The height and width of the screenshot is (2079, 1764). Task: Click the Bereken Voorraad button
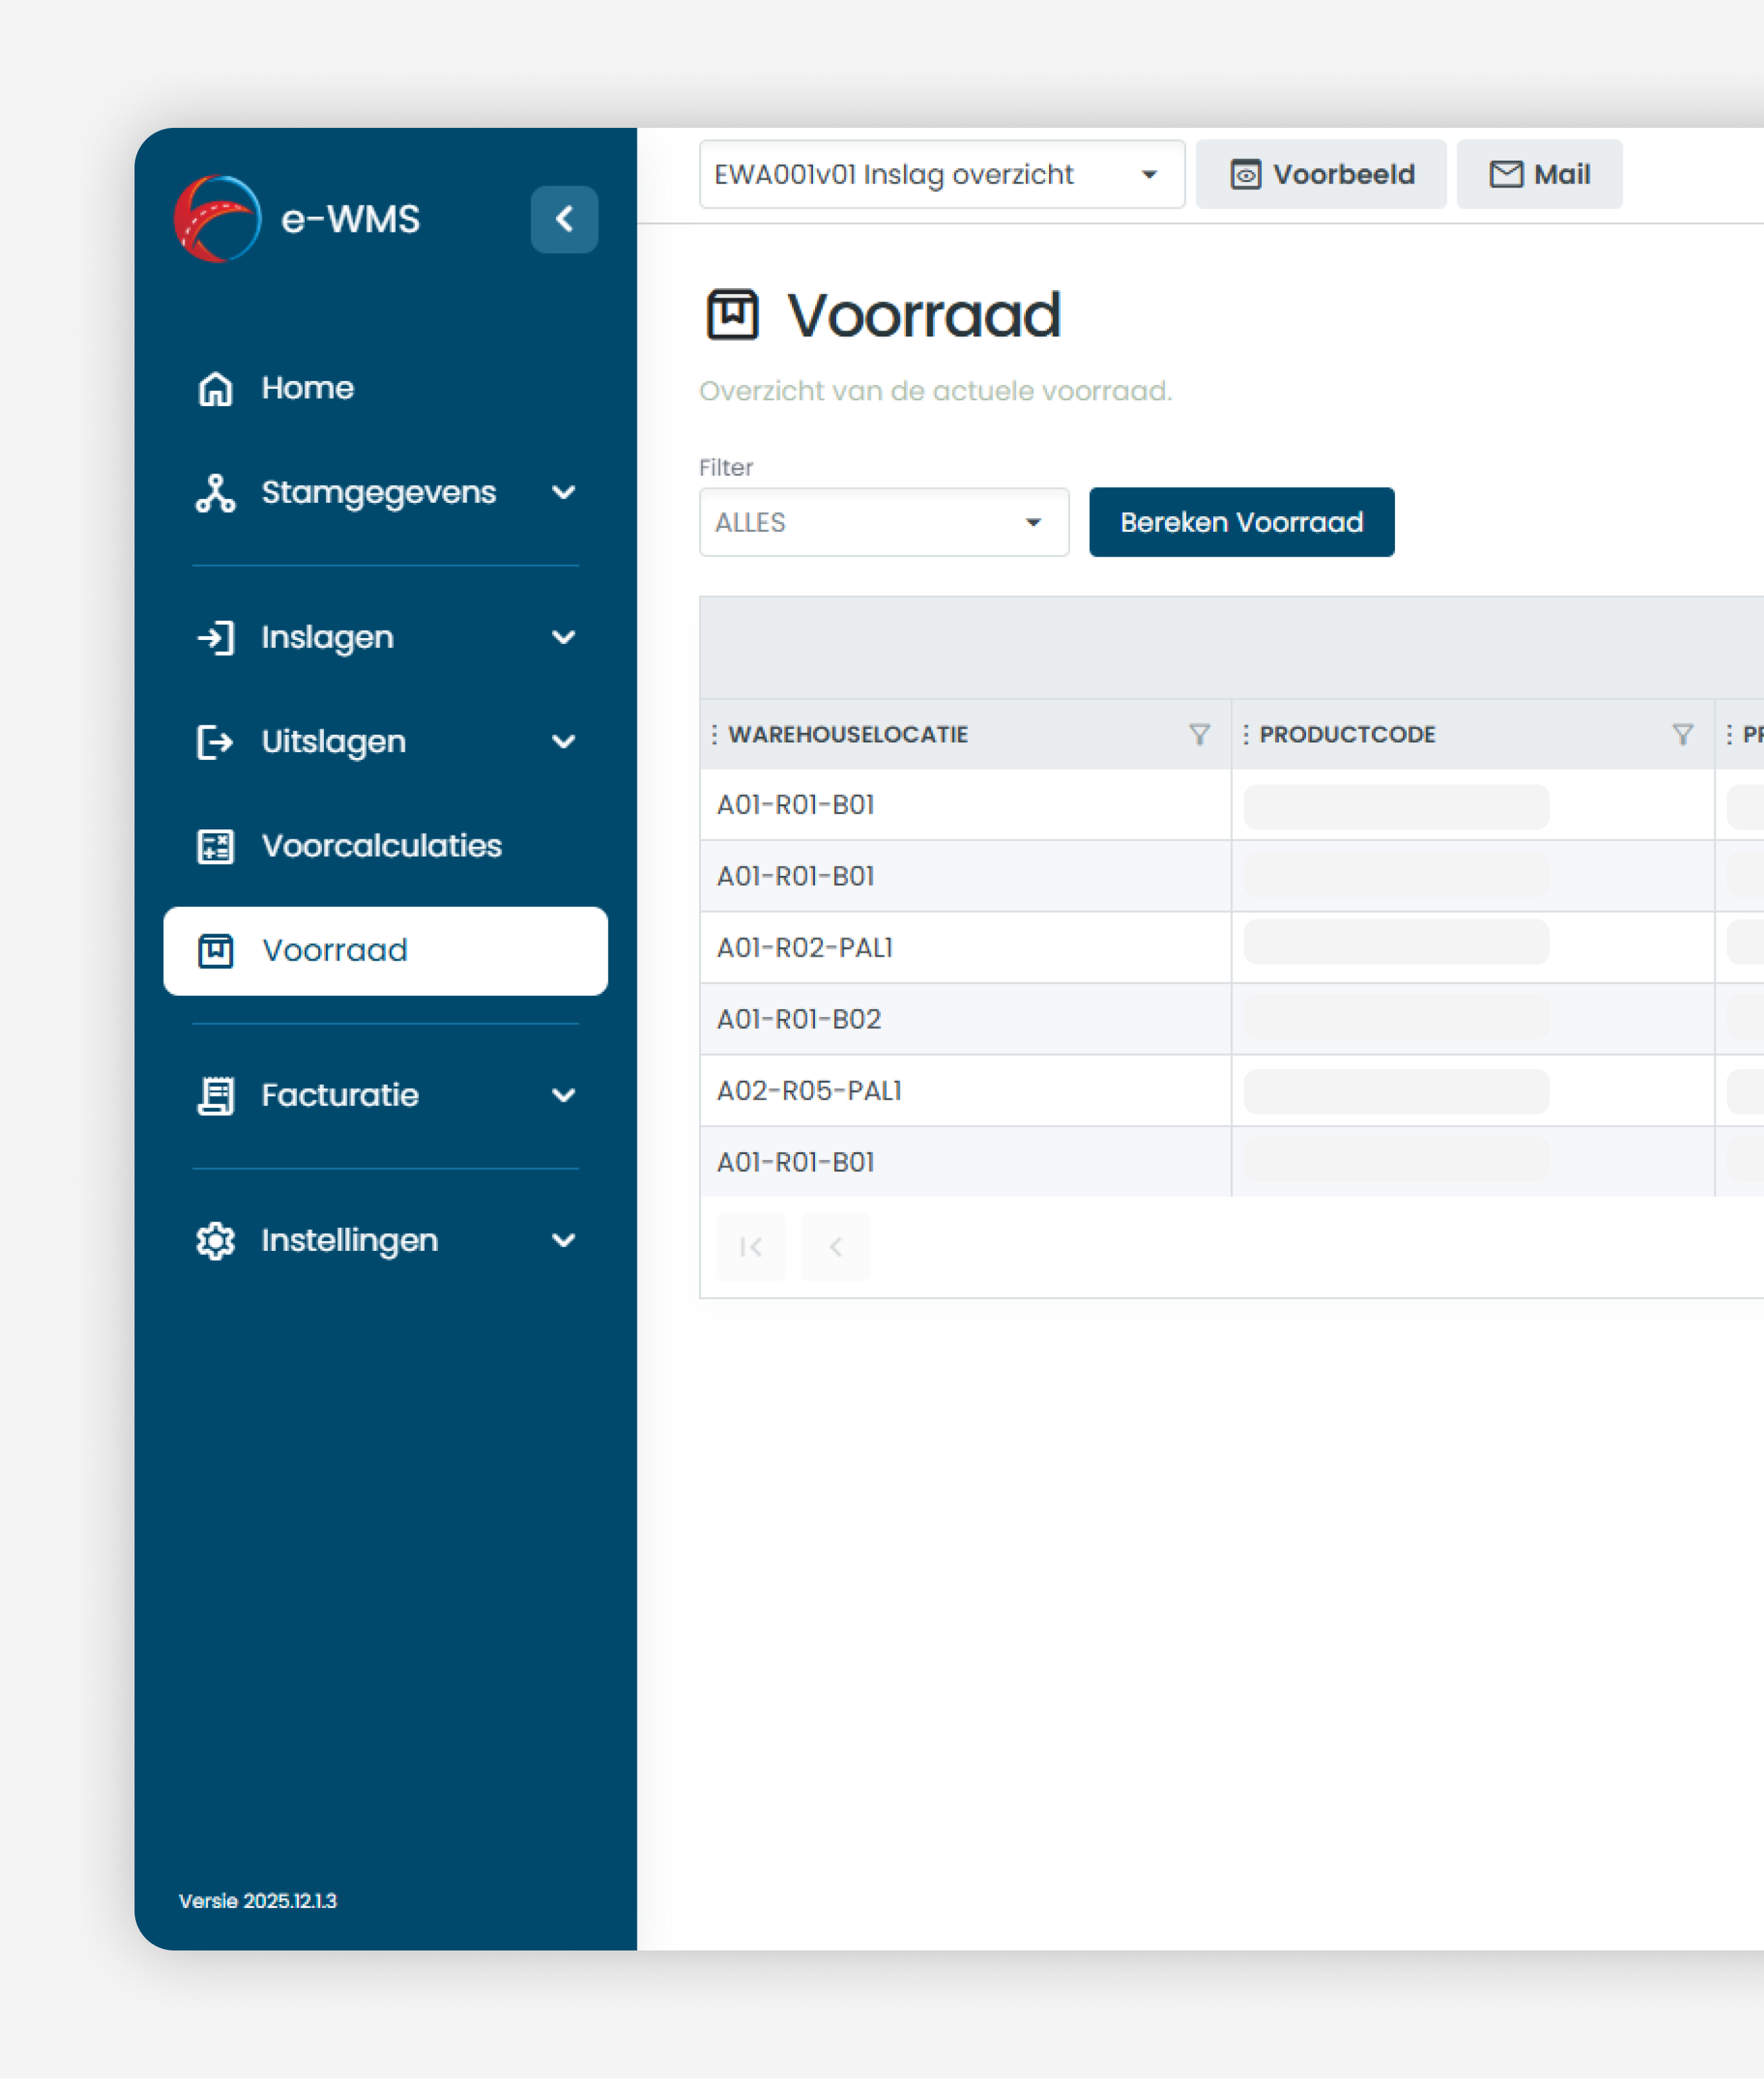coord(1241,522)
